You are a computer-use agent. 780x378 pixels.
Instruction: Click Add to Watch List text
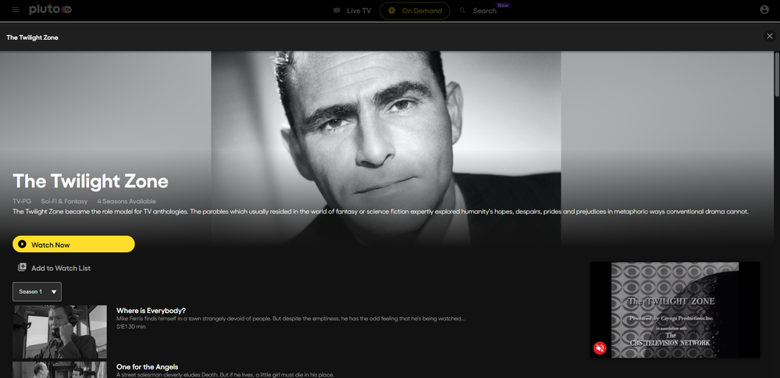pyautogui.click(x=61, y=269)
